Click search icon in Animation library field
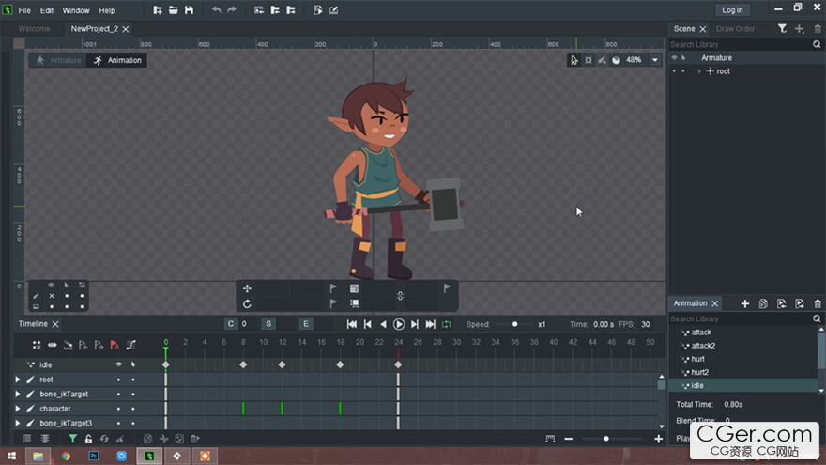 [817, 319]
